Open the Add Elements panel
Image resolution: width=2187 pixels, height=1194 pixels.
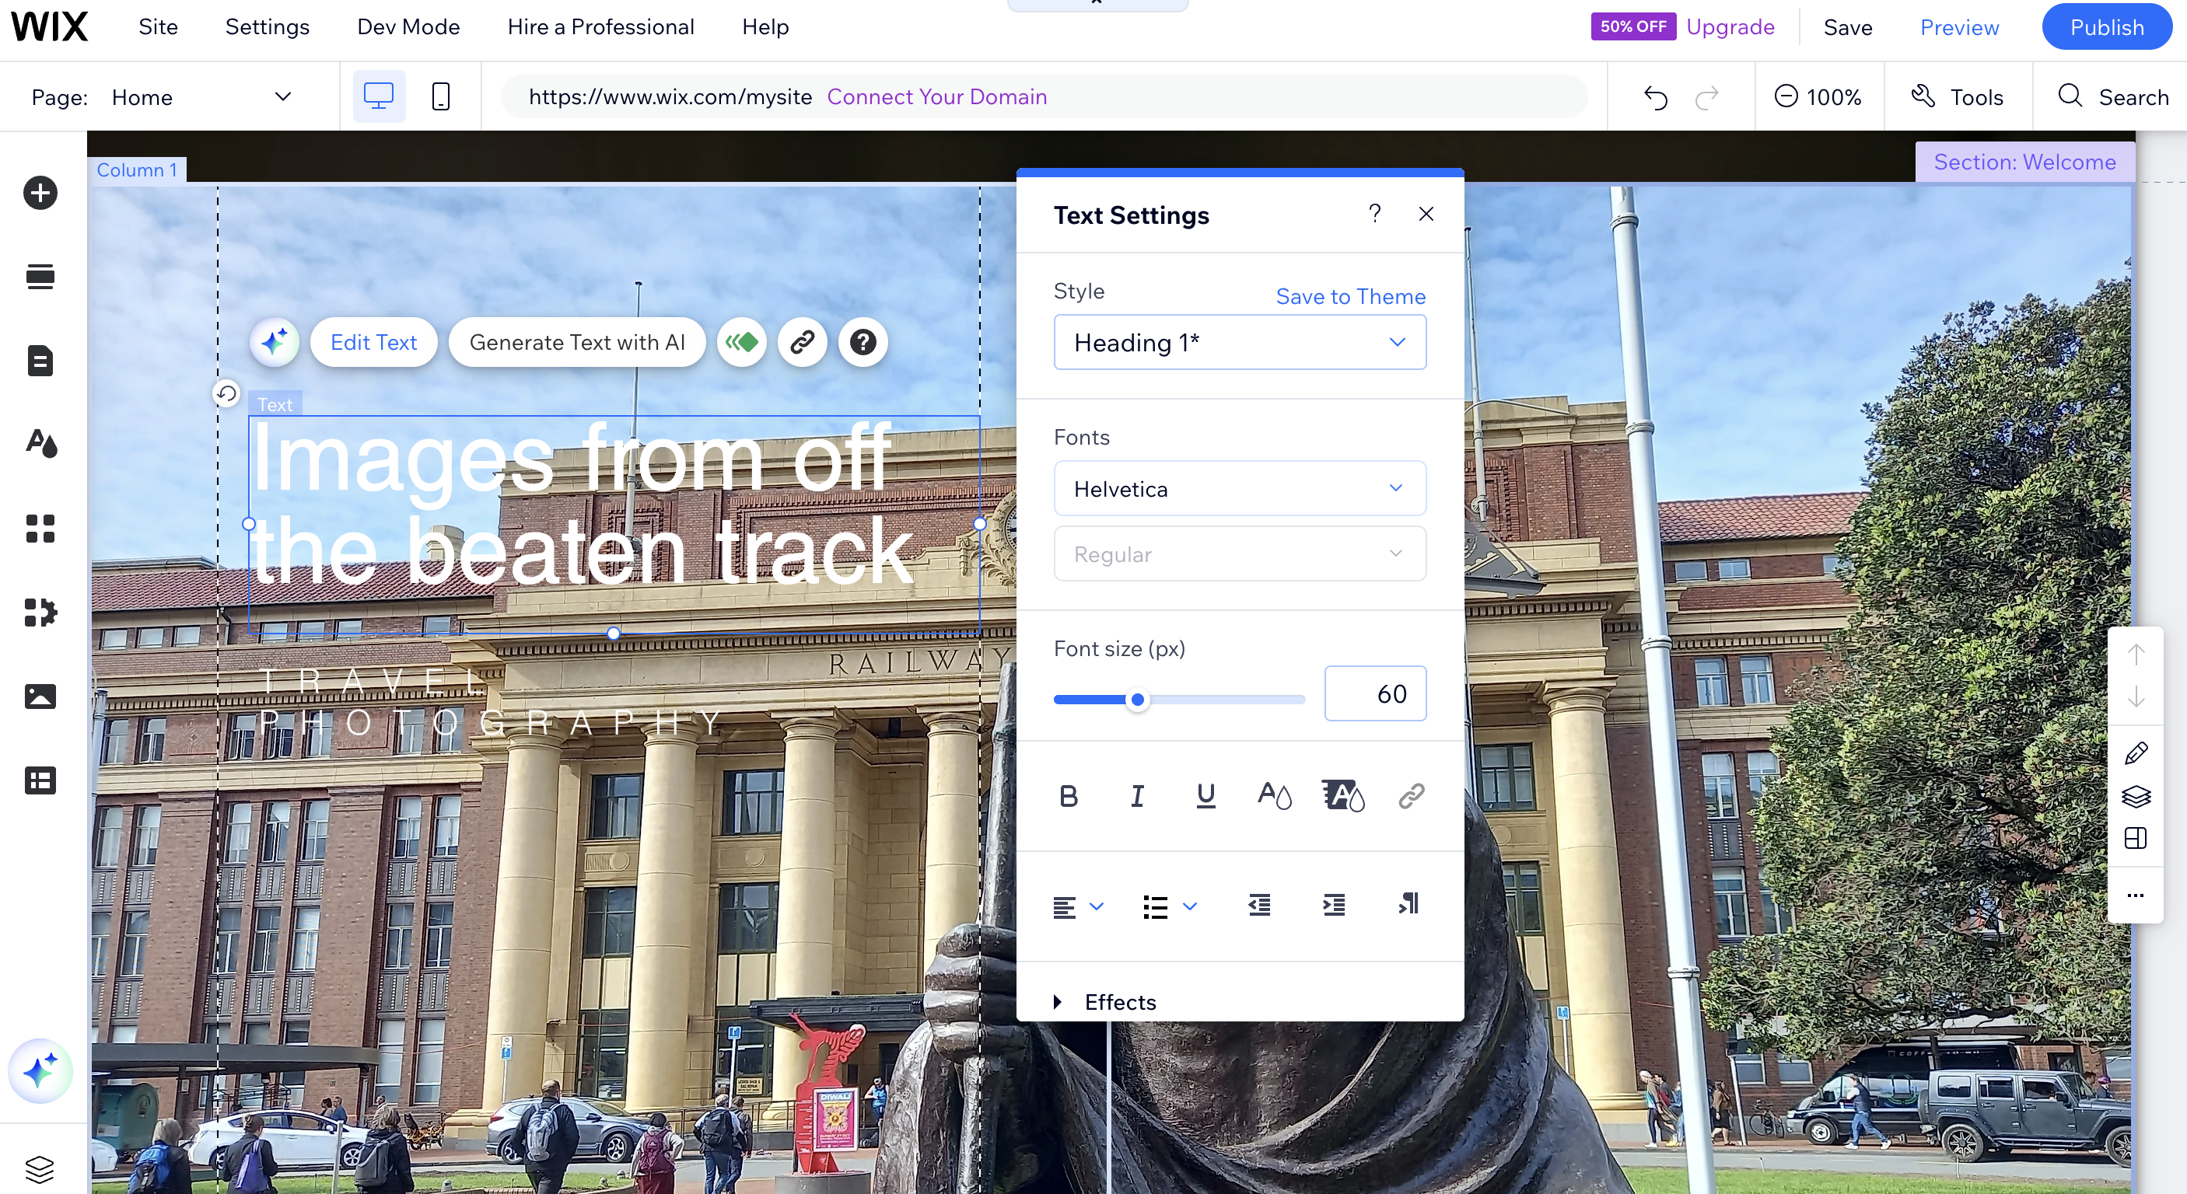[x=40, y=193]
